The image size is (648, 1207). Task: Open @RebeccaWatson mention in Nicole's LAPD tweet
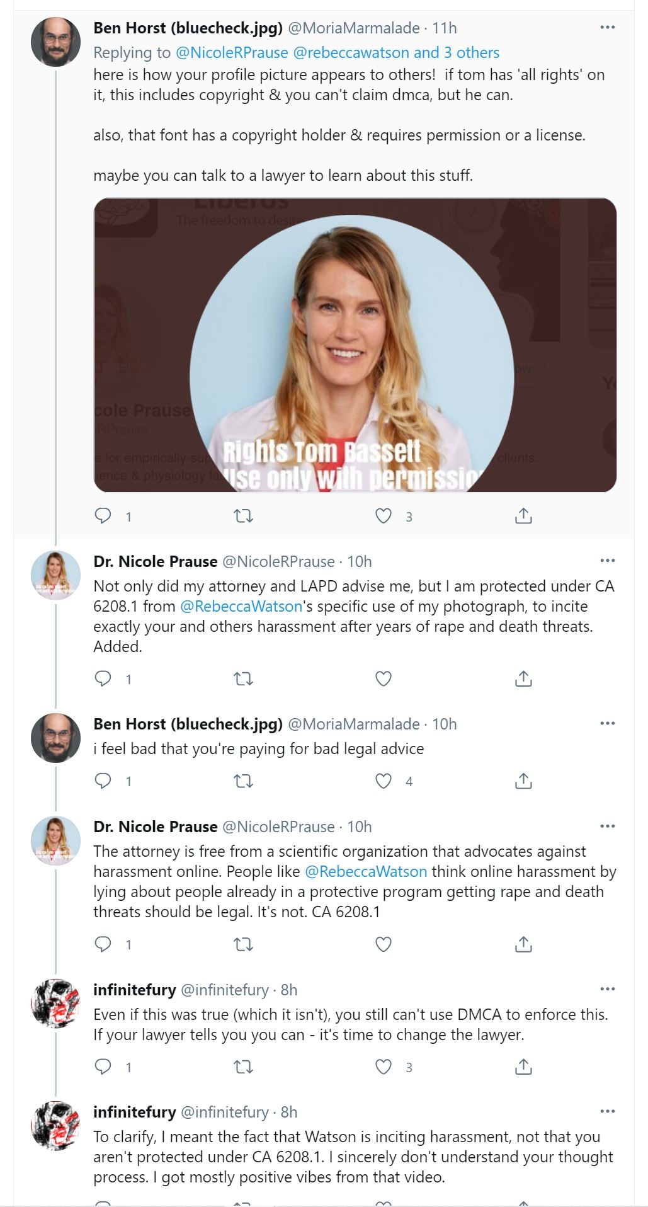(x=241, y=606)
